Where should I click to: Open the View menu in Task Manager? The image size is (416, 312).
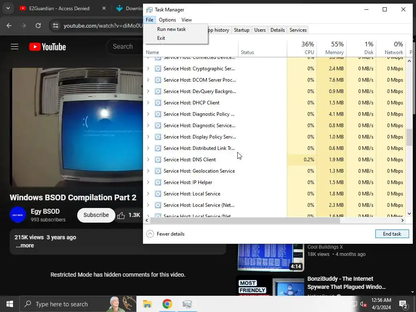point(186,20)
